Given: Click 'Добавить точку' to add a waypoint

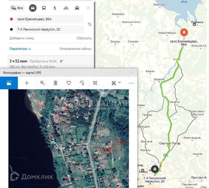Looking at the screenshot, I should click(22, 38).
